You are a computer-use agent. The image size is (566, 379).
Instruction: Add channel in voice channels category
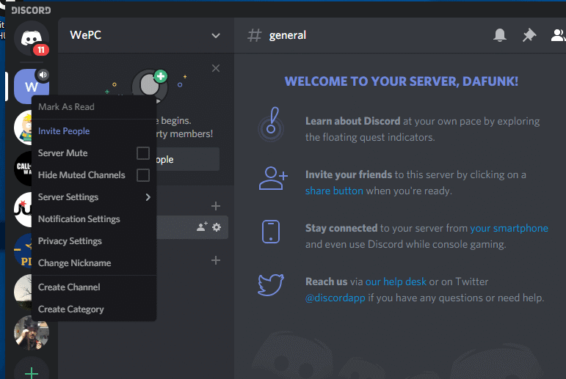(216, 260)
